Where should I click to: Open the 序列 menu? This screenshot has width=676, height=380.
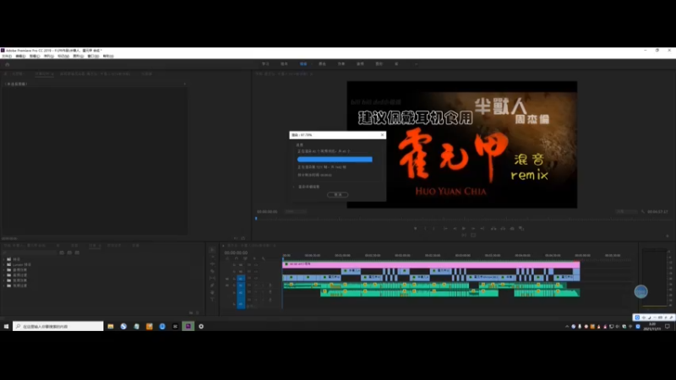pos(49,56)
